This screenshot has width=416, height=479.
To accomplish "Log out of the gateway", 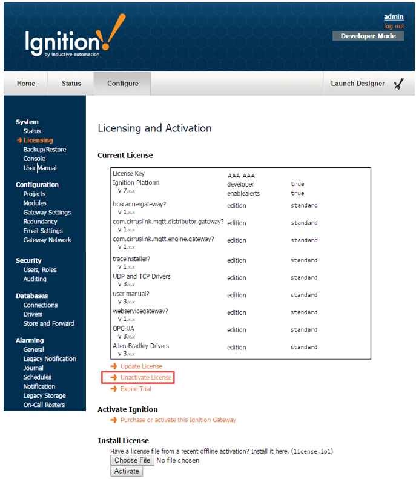I will coord(394,26).
